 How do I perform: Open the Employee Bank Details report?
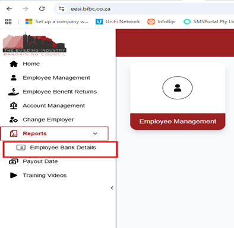63,148
